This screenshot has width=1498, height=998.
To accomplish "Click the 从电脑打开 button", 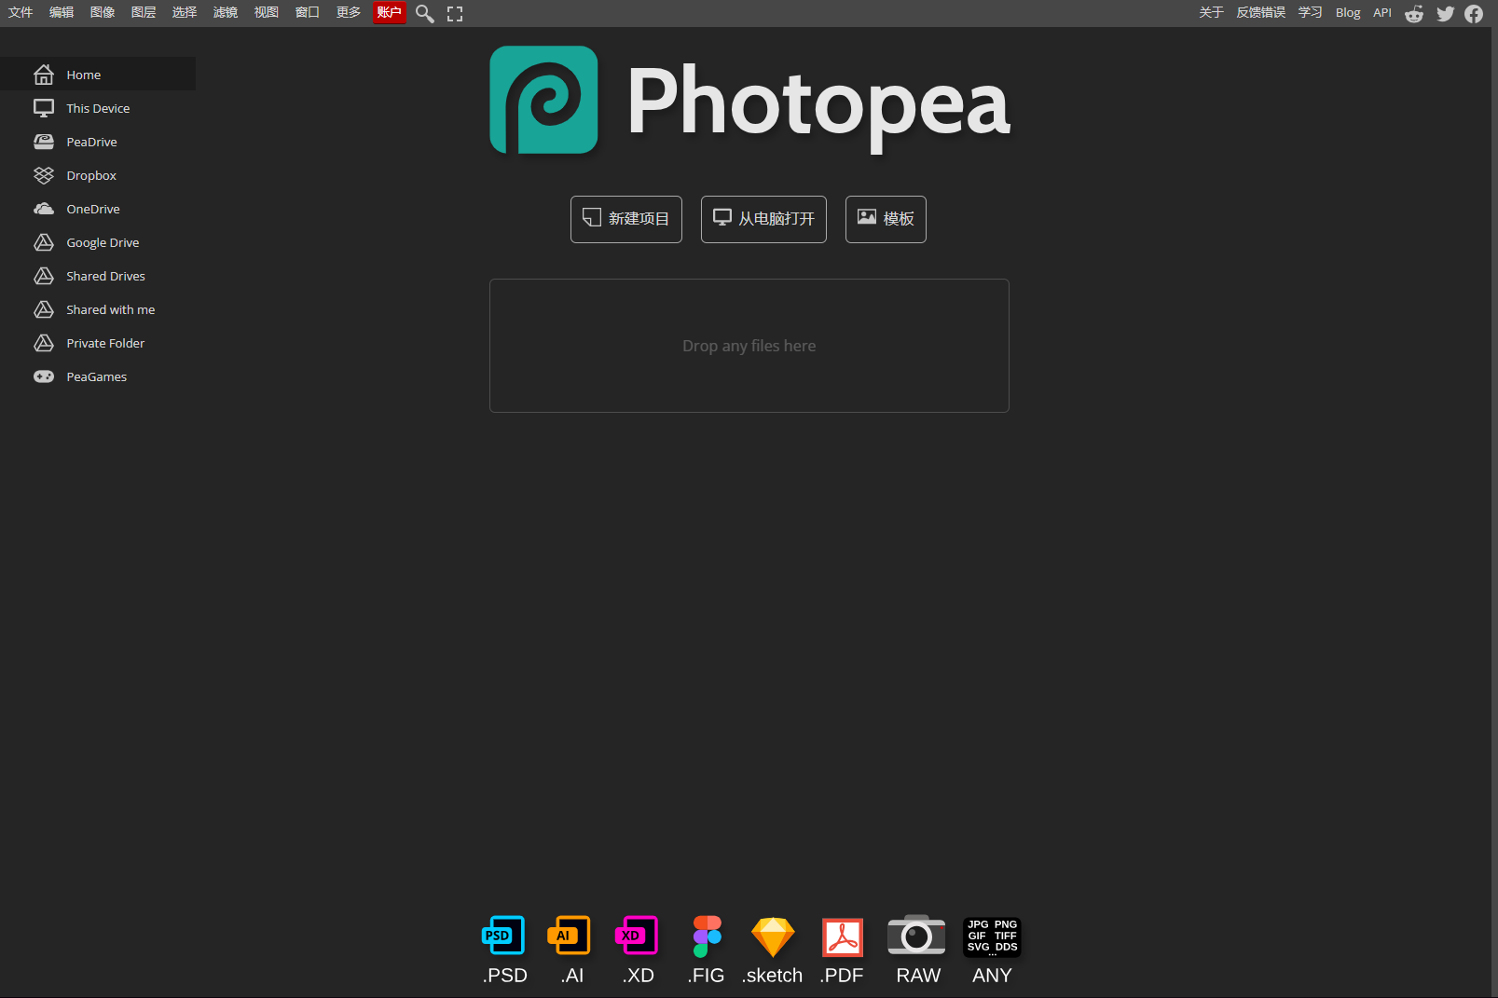I will coord(763,219).
